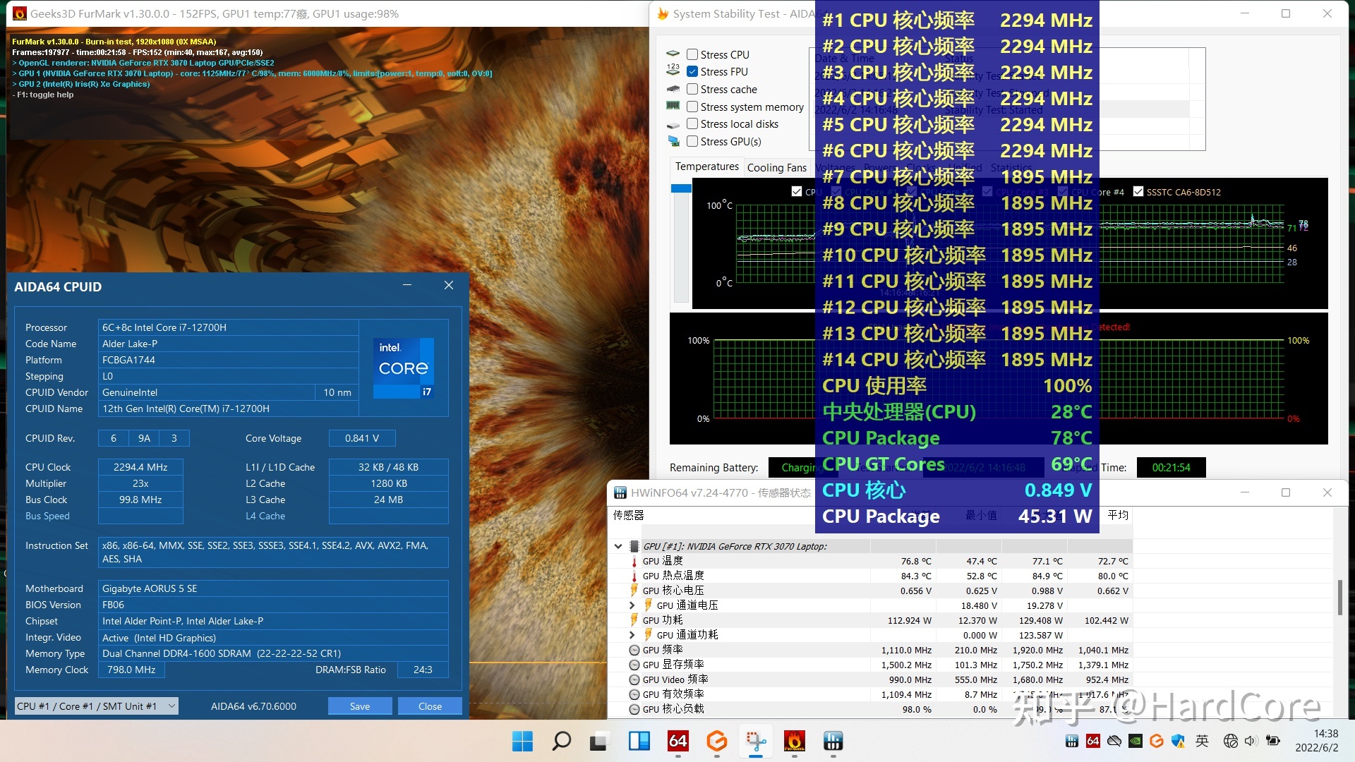Click the Remaining Battery charging indicator

[795, 467]
